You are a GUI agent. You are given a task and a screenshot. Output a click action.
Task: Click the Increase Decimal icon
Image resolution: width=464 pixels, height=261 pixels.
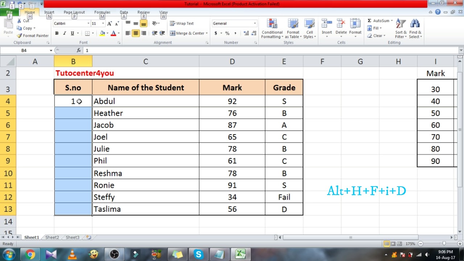(x=246, y=33)
